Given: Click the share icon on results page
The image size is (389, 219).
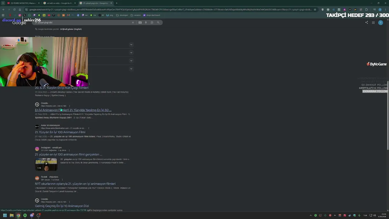Looking at the screenshot, I should (367, 23).
